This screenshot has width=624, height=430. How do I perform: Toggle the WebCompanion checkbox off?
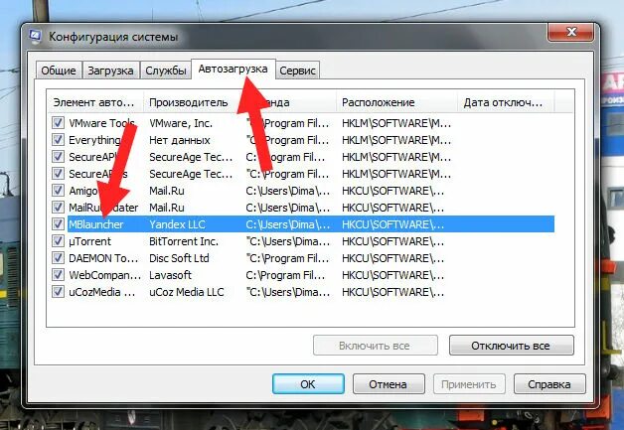[x=58, y=275]
